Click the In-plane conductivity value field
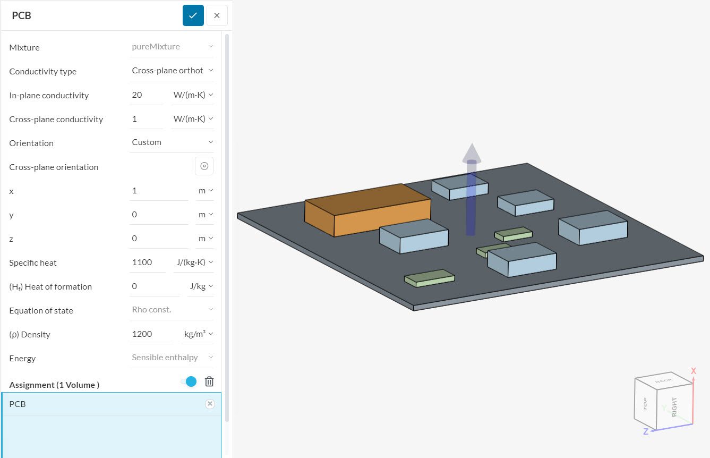710x458 pixels. click(x=146, y=95)
